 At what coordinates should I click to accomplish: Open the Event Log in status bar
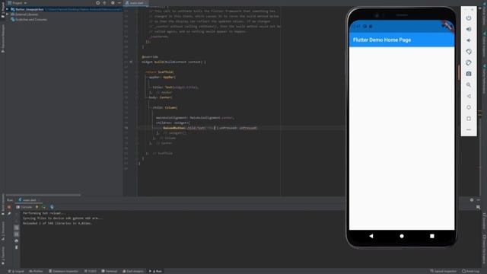[x=470, y=271]
